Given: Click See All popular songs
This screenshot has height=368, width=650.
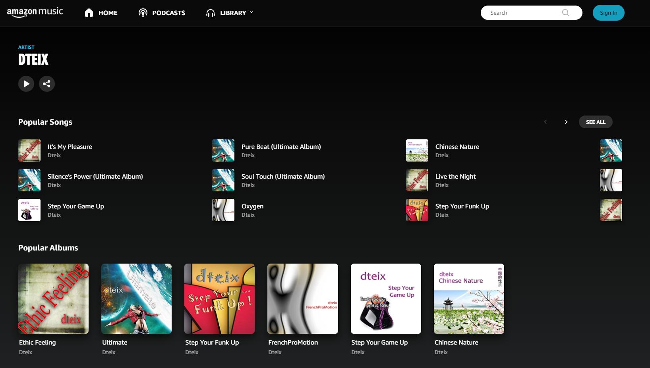Looking at the screenshot, I should click(596, 122).
